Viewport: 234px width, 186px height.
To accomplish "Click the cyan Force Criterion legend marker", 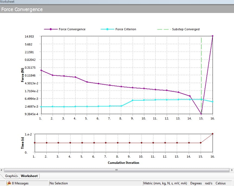I will tap(107, 29).
